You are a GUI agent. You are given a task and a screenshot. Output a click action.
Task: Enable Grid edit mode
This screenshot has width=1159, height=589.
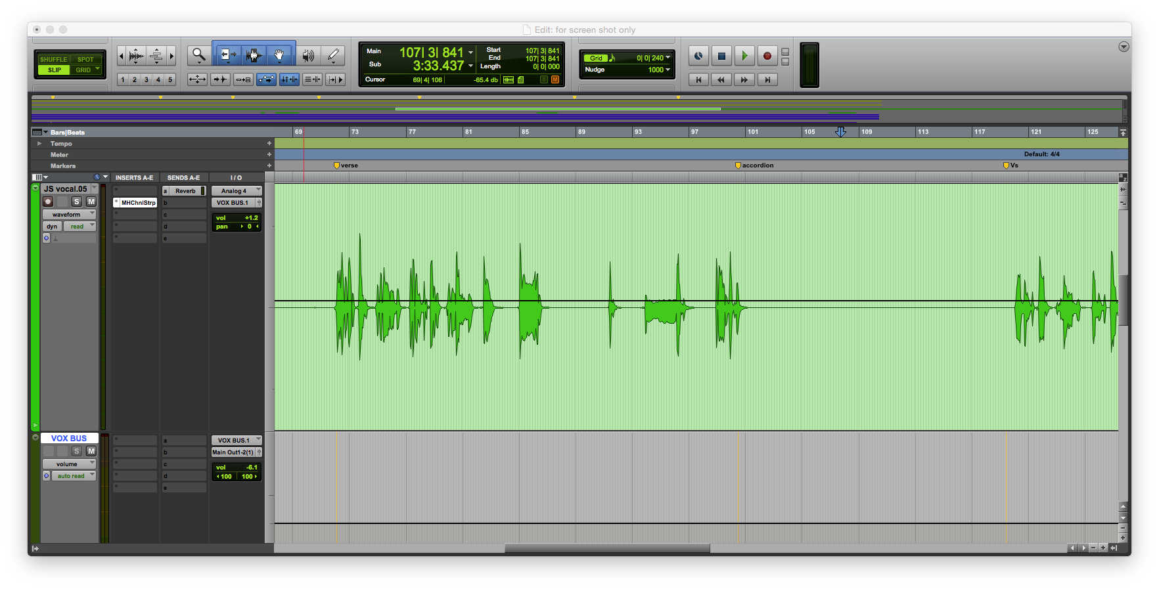86,70
